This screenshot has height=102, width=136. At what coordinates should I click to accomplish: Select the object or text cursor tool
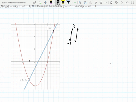[35, 3]
